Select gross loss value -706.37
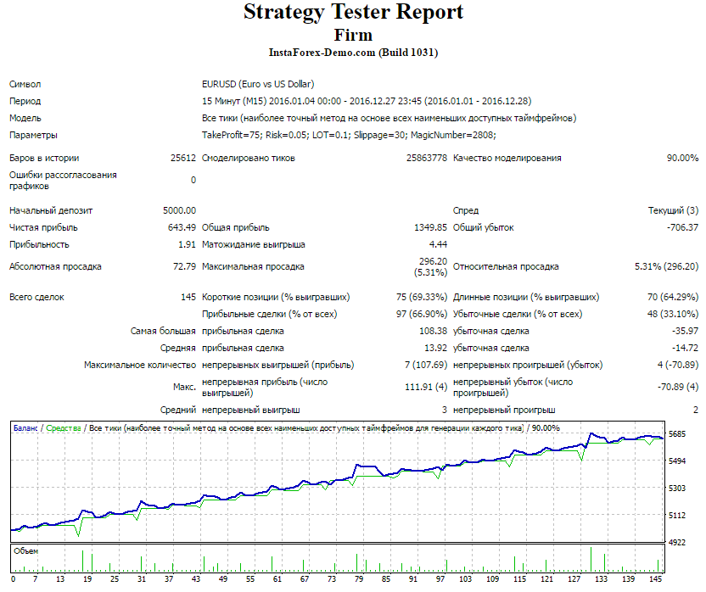The height and width of the screenshot is (592, 706). click(x=682, y=228)
